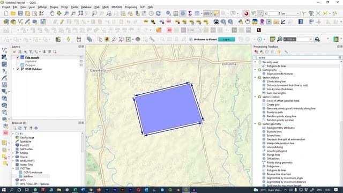The width and height of the screenshot is (343, 193).
Task: Open the Raster menu
Action: (74, 7)
